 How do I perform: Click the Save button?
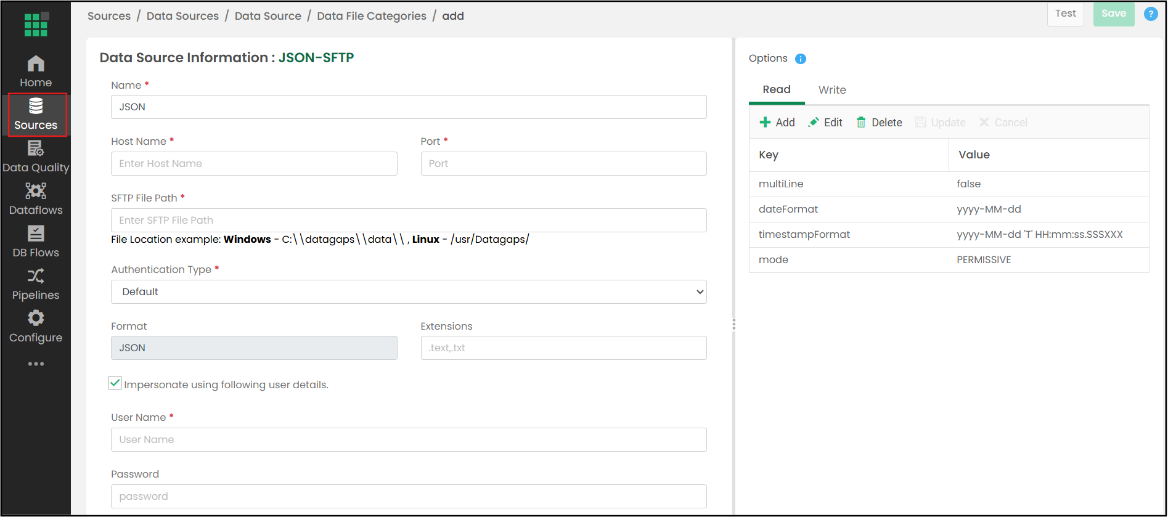[x=1114, y=14]
